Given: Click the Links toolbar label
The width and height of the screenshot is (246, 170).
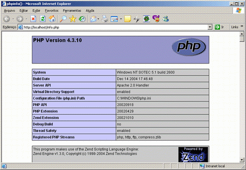Looking at the screenshot, I should [235, 27].
